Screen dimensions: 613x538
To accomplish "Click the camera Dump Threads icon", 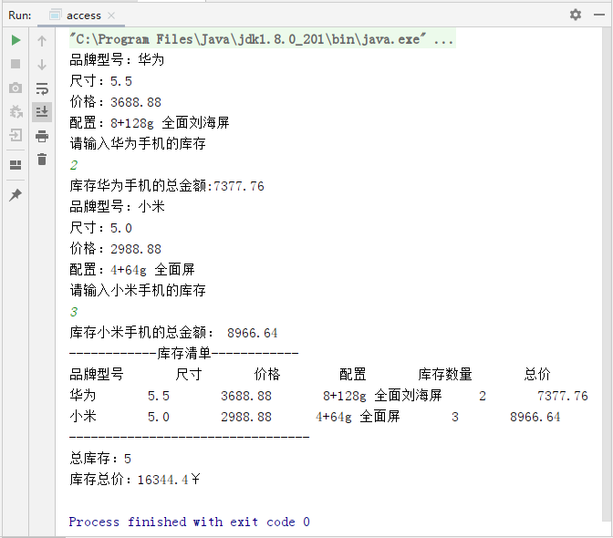I will point(16,88).
